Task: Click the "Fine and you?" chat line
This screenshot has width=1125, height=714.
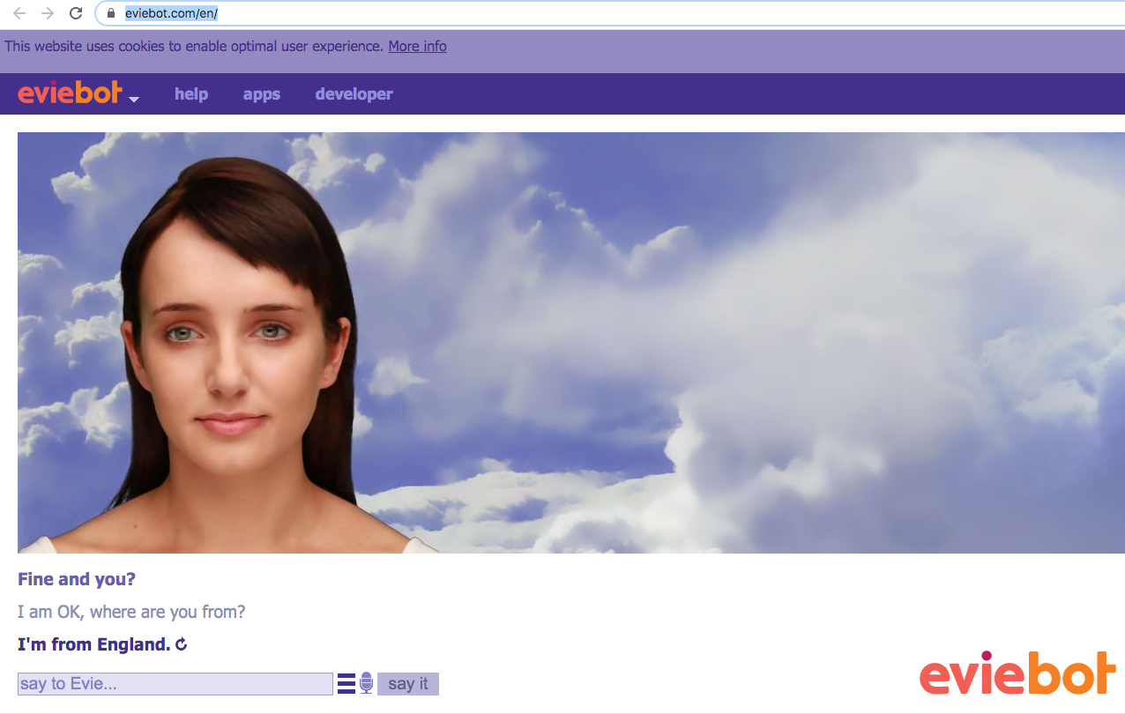Action: (x=77, y=579)
